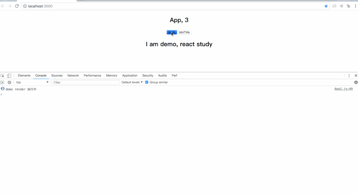This screenshot has height=194, width=358.
Task: Reload the localhost page
Action: [x=17, y=6]
